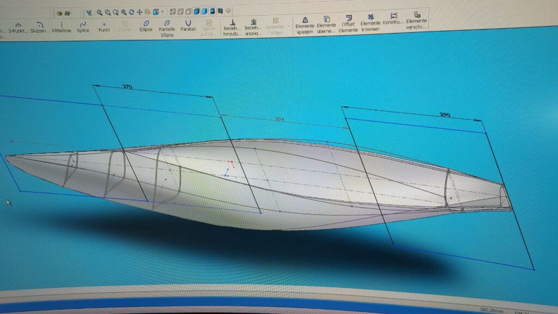The width and height of the screenshot is (558, 314).
Task: Click Beziehungen anzeigen tool
Action: click(253, 27)
